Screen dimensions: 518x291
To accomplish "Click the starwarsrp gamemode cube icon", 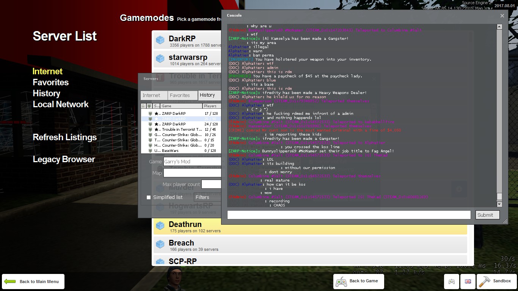I will [160, 58].
